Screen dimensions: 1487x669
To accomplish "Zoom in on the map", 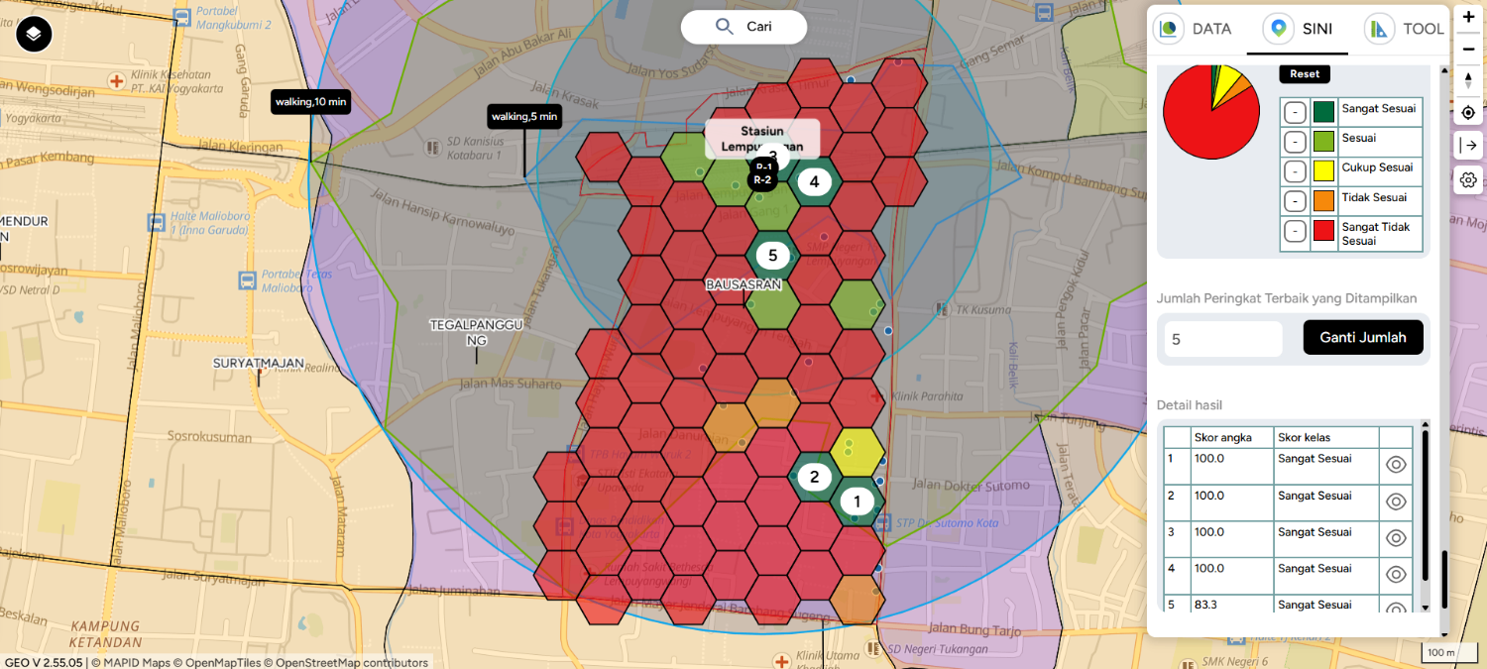I will pos(1468,17).
